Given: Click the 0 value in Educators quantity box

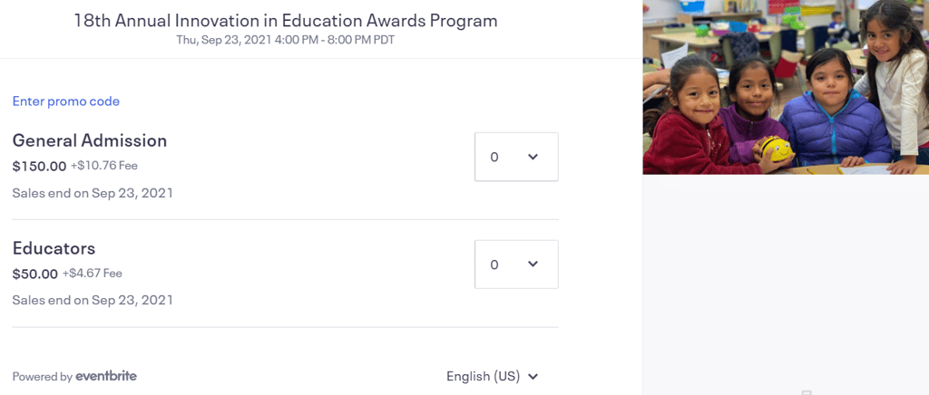Looking at the screenshot, I should (x=494, y=265).
